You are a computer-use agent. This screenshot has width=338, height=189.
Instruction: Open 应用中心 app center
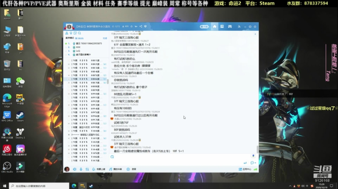[245, 169]
